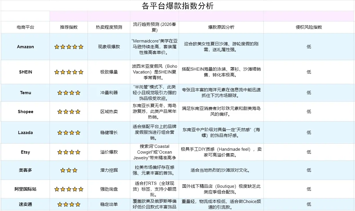Select the 东南亚中产阶级 reason cell
355x211 pixels.
click(221, 132)
